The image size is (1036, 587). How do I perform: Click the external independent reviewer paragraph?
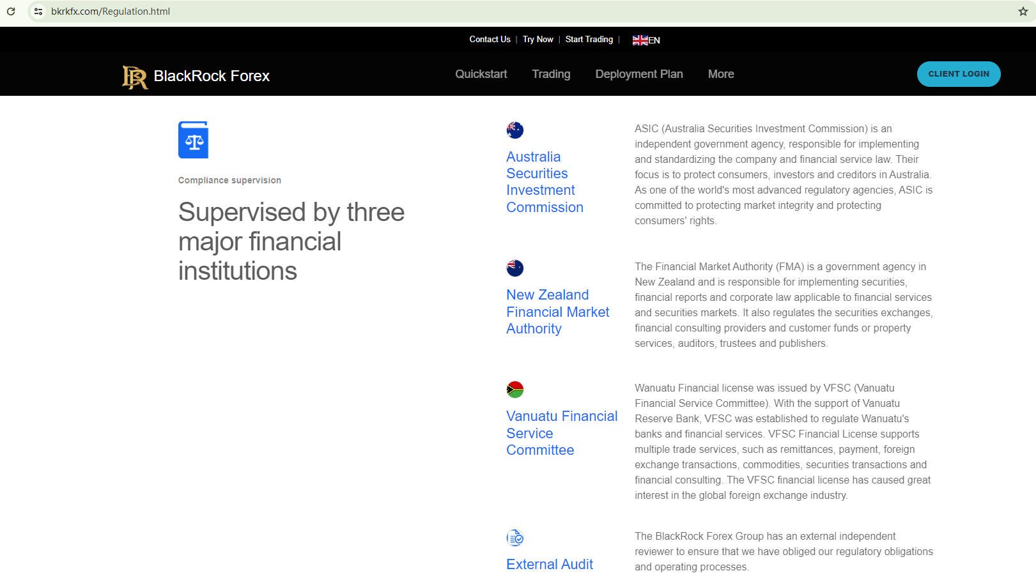coord(784,552)
